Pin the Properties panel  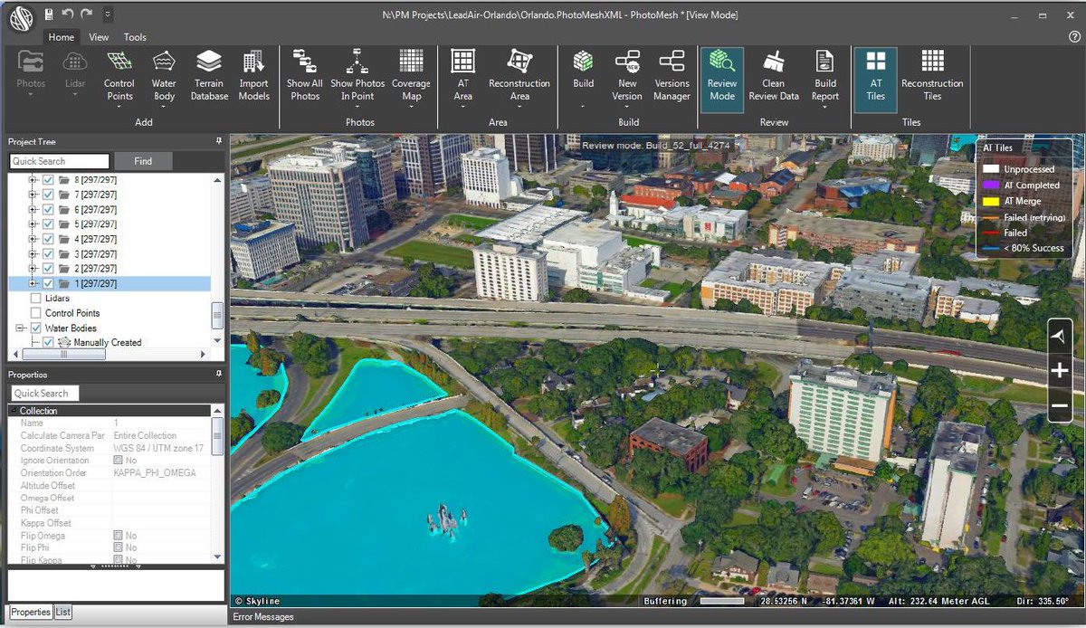(x=218, y=374)
